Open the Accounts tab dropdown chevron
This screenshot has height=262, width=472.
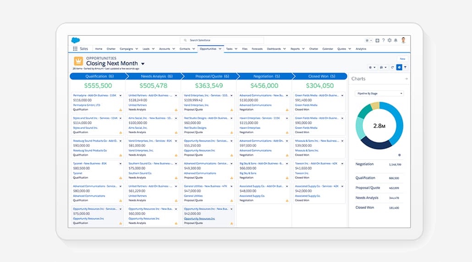click(x=173, y=49)
